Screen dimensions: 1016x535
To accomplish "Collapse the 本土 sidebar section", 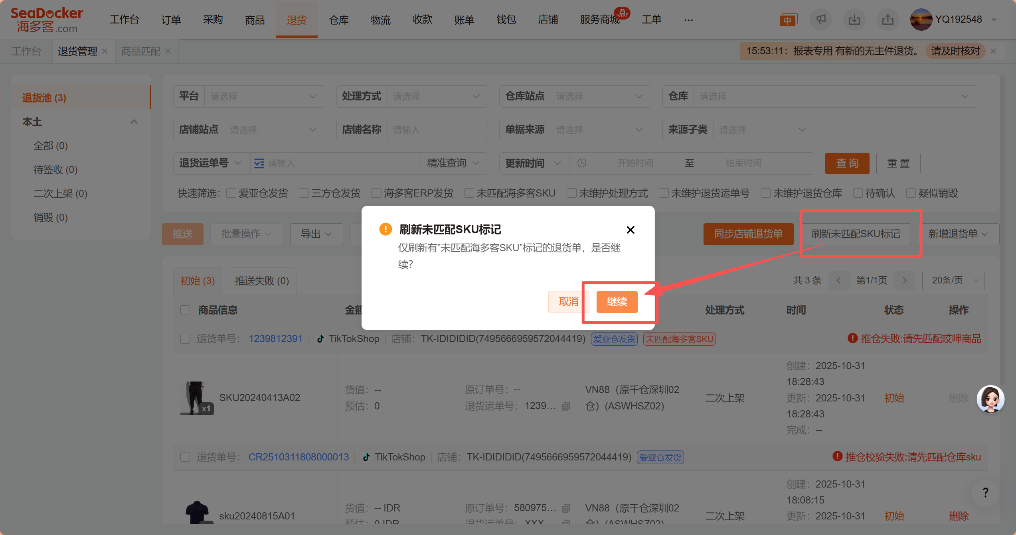I will point(134,122).
